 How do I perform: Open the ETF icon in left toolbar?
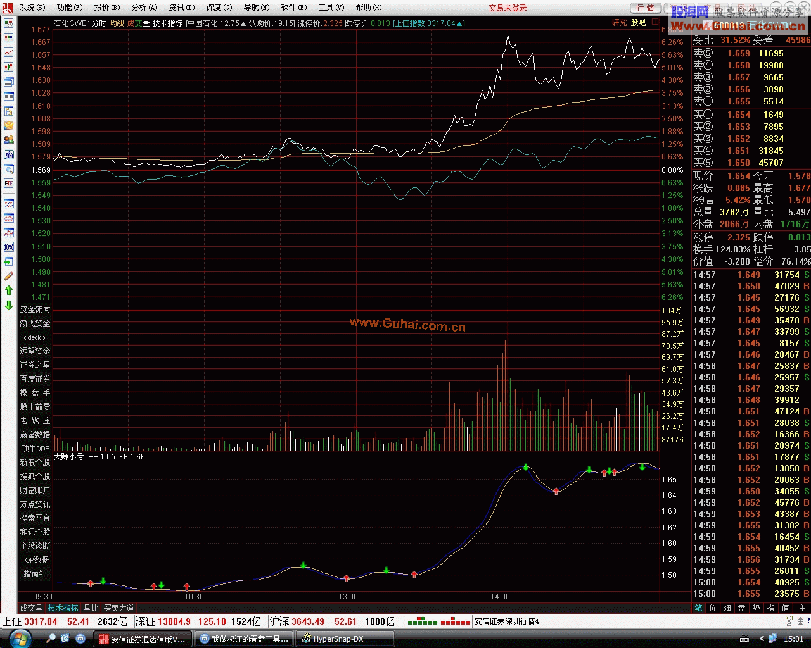point(9,184)
